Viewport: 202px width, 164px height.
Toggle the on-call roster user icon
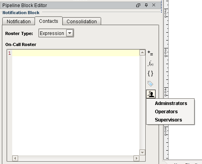click(151, 94)
